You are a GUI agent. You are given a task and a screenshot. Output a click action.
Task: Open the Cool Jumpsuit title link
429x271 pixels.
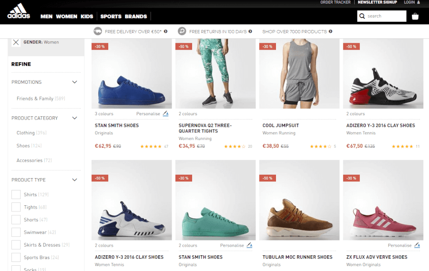(x=281, y=126)
